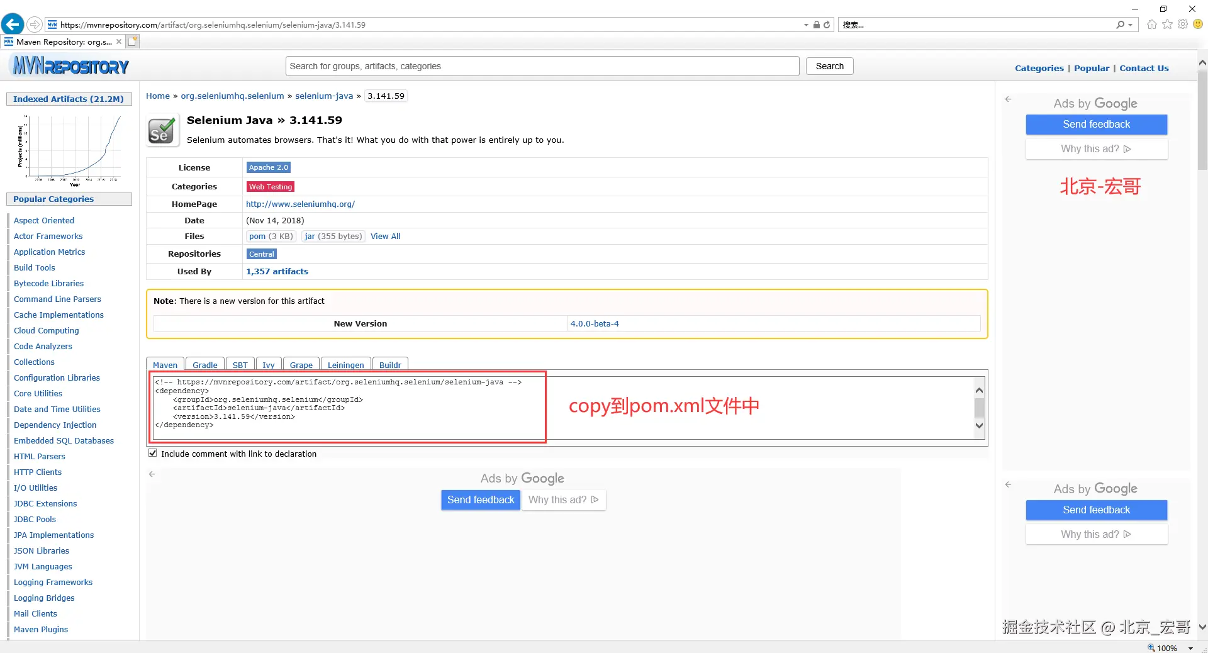This screenshot has width=1208, height=653.
Task: Focus the MVNRepository search input field
Action: pos(542,66)
